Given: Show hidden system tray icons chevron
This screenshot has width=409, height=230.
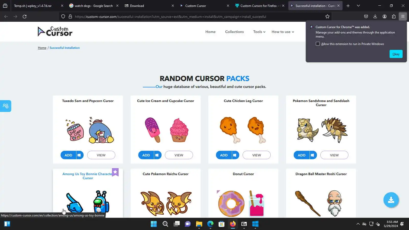Looking at the screenshot, I should (358, 224).
